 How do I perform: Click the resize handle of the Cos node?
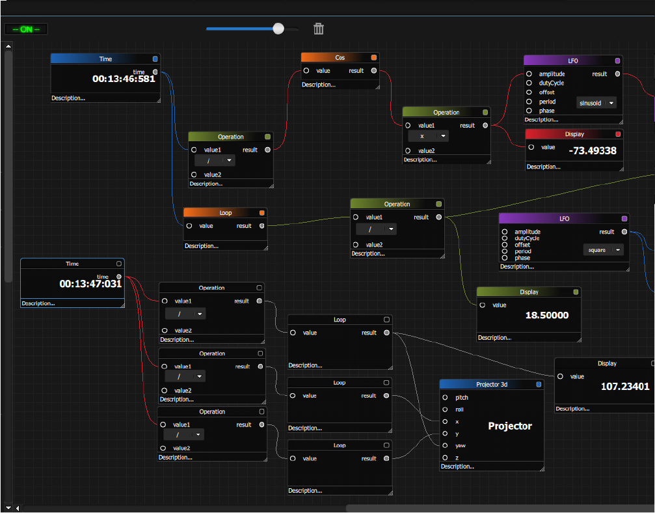tap(378, 87)
